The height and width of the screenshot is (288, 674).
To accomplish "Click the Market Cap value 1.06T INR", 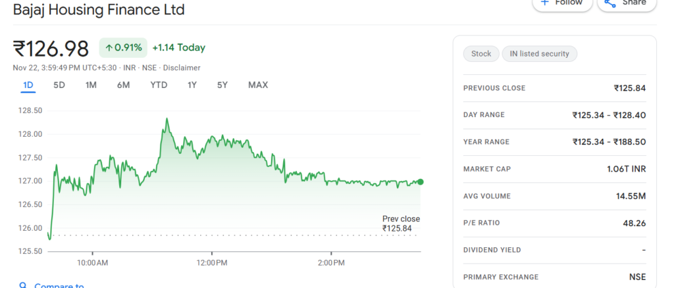I will coord(627,169).
